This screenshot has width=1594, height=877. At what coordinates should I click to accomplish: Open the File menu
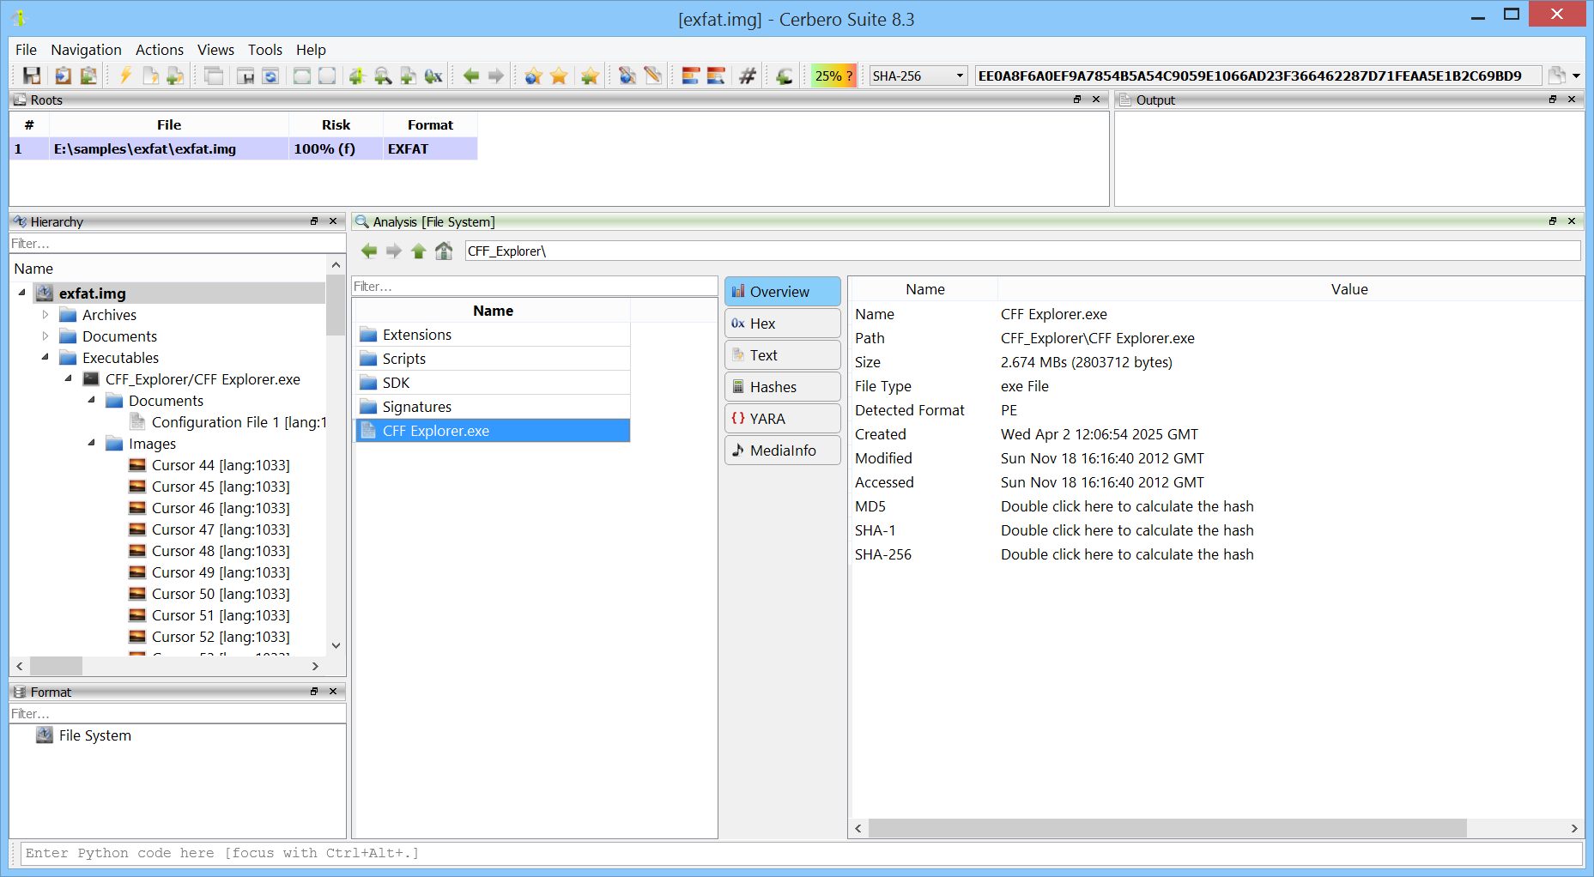26,50
